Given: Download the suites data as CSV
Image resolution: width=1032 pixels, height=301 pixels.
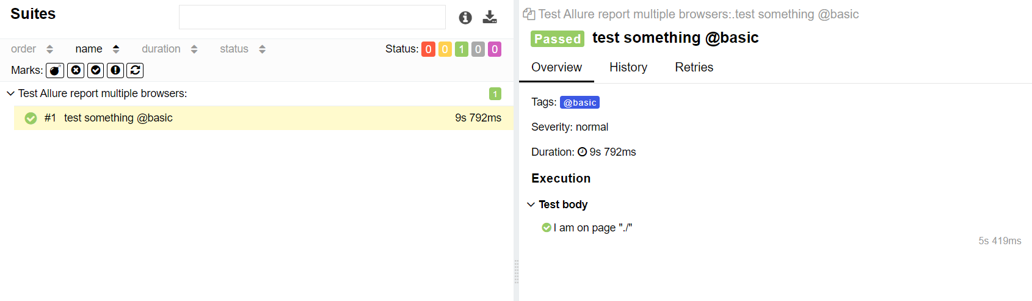Looking at the screenshot, I should [x=490, y=17].
